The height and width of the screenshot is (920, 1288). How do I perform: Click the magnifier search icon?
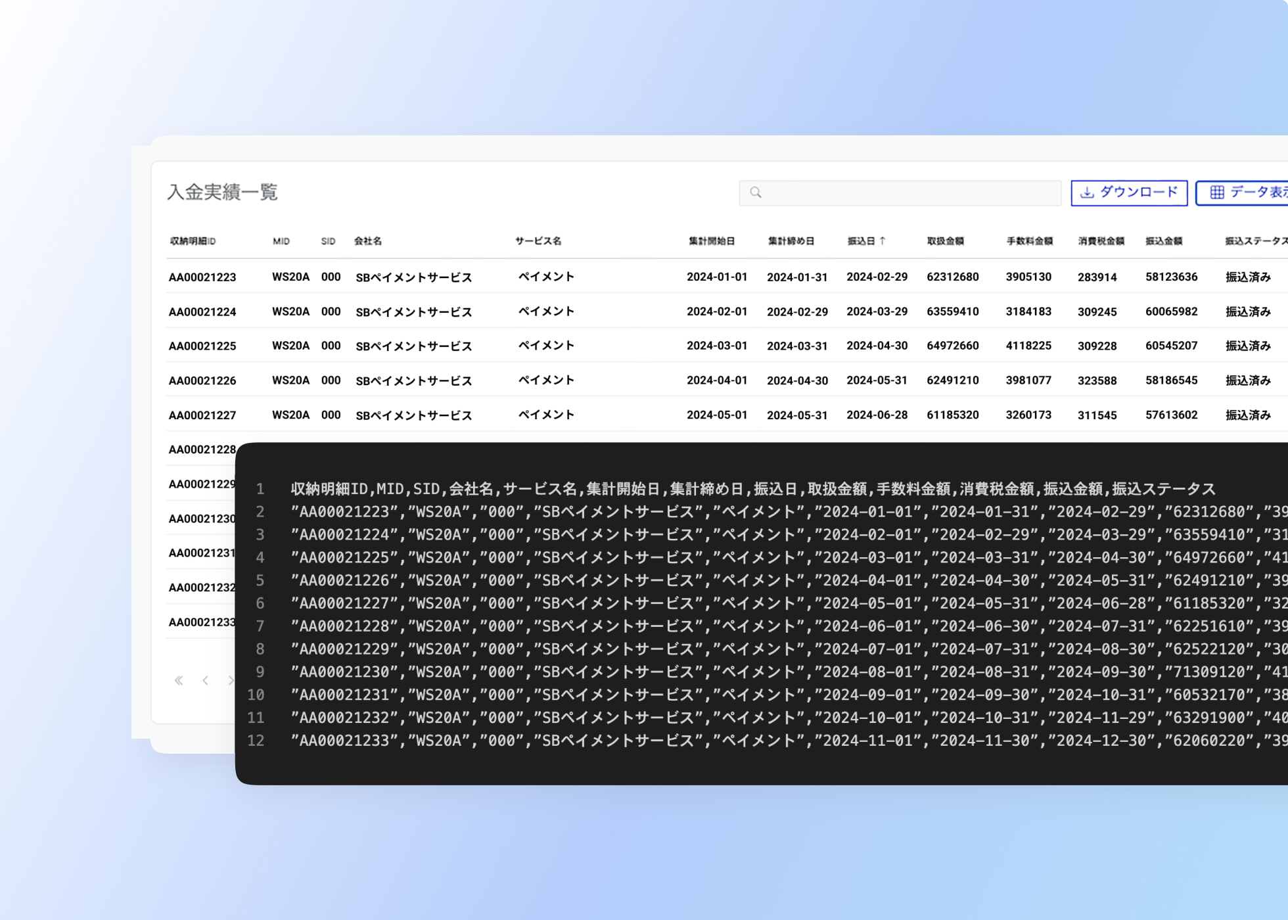756,193
